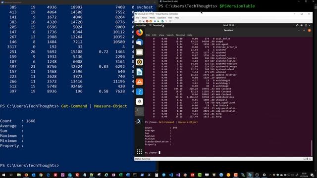The image size is (317, 178).
Task: Open Thunderbird mail in the Ubuntu dock
Action: [139, 42]
